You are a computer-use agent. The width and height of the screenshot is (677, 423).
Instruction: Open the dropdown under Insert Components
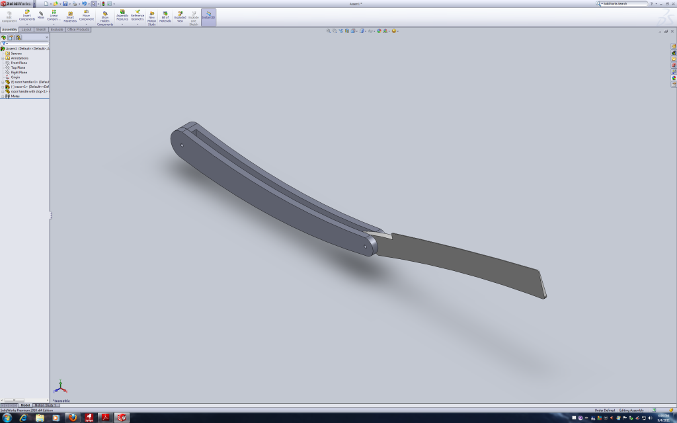point(26,24)
